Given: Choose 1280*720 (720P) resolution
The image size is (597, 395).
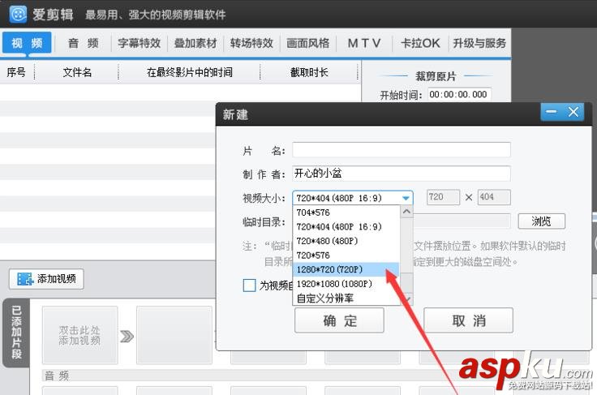Looking at the screenshot, I should tap(346, 269).
